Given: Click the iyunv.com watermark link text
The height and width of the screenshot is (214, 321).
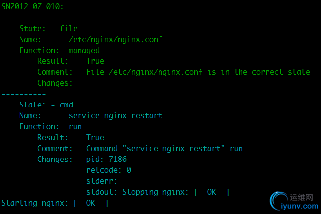Looking at the screenshot, I should click(300, 206).
